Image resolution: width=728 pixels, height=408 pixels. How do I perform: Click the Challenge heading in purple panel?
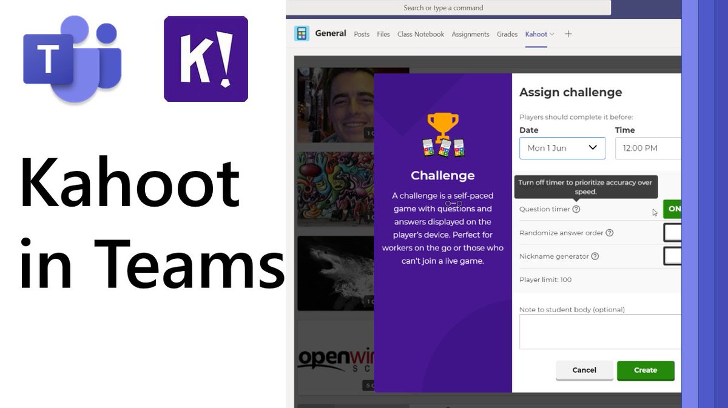443,176
